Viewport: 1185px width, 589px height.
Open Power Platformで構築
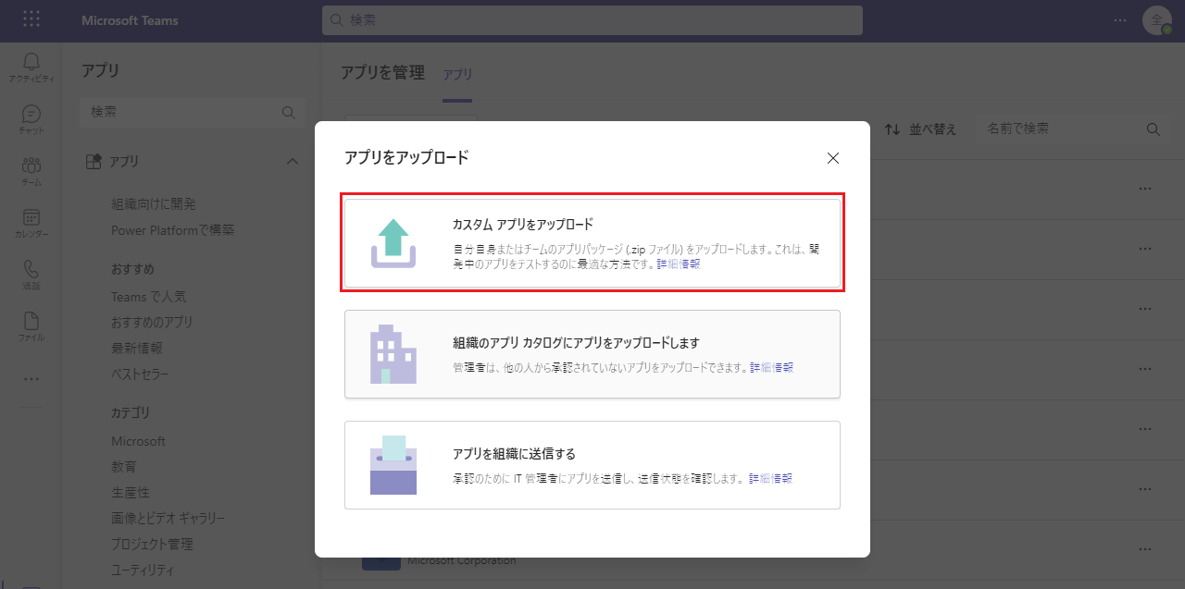point(173,230)
